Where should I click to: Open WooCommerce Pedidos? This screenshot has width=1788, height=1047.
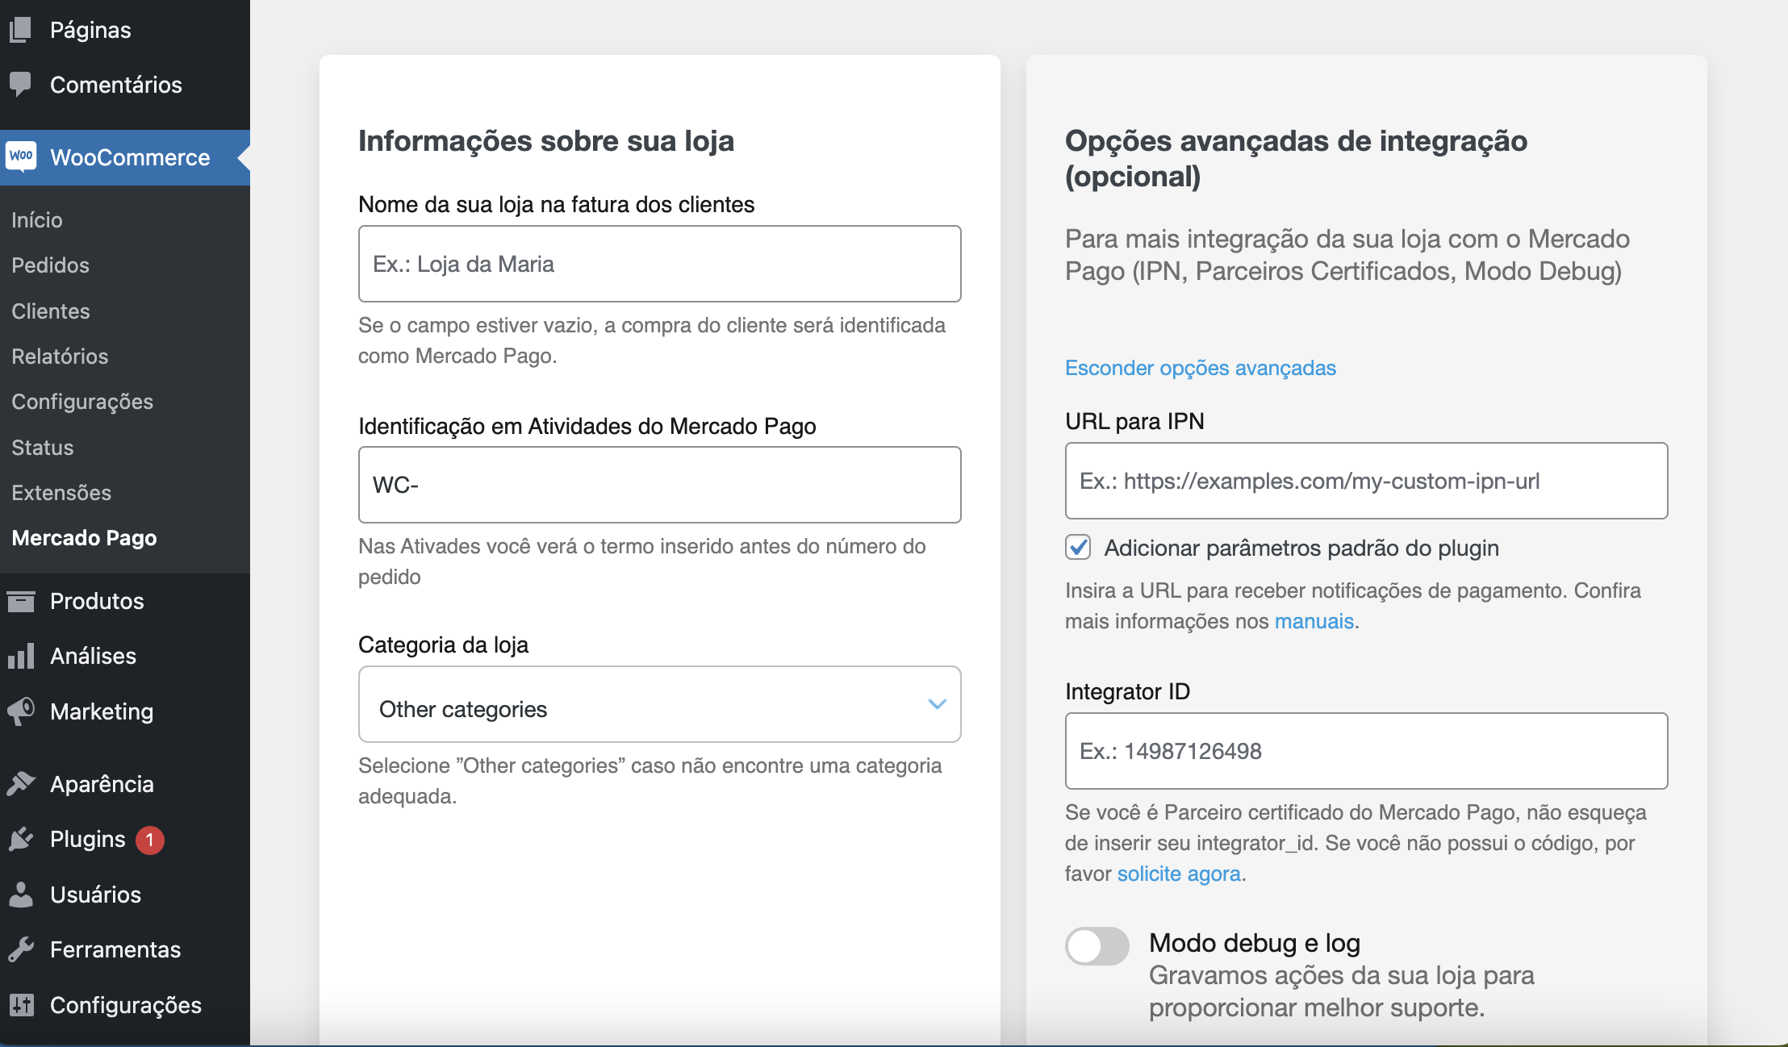tap(50, 265)
